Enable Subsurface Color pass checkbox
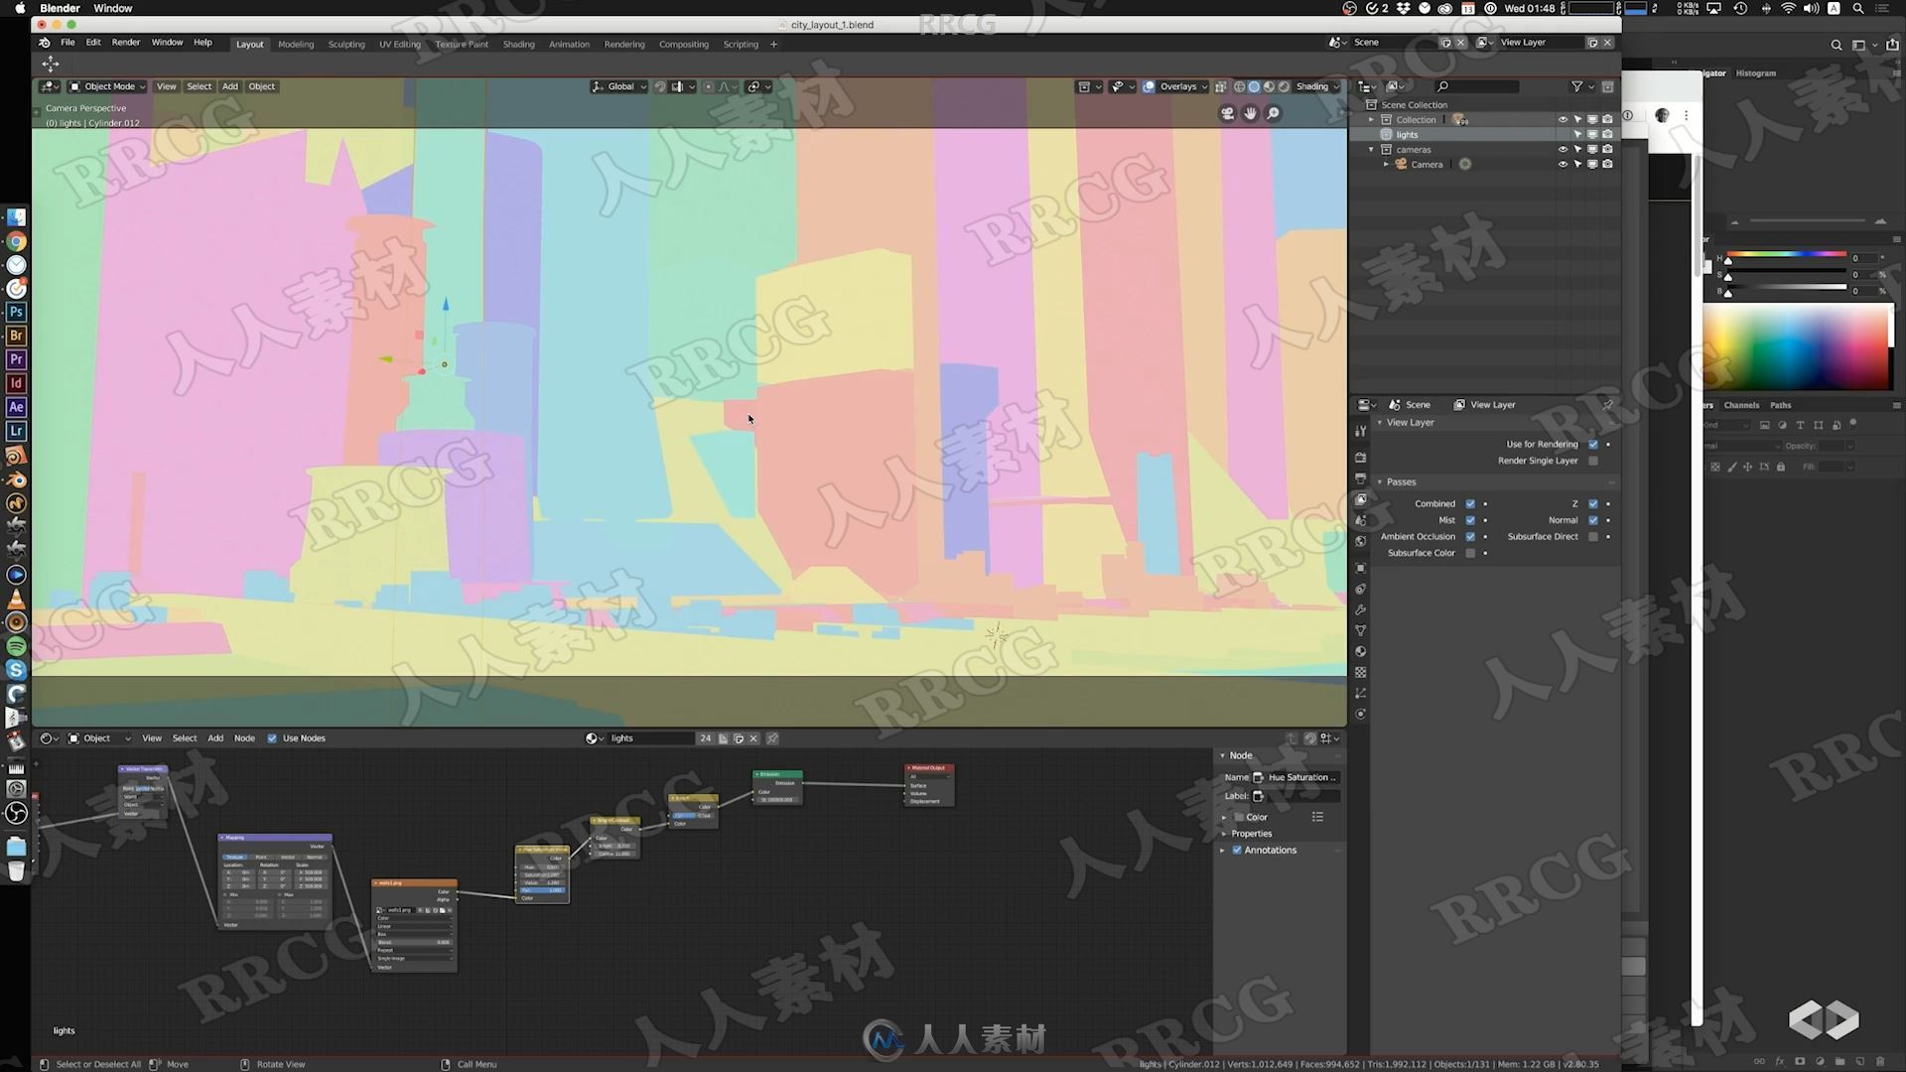The image size is (1906, 1072). pos(1470,553)
